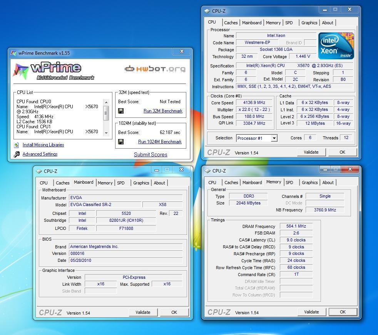Open Graphics tab in the Memory window

tap(309, 183)
